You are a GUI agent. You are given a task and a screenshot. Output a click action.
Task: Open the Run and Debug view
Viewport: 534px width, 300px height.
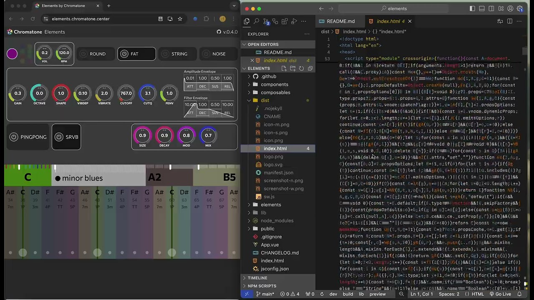click(294, 21)
